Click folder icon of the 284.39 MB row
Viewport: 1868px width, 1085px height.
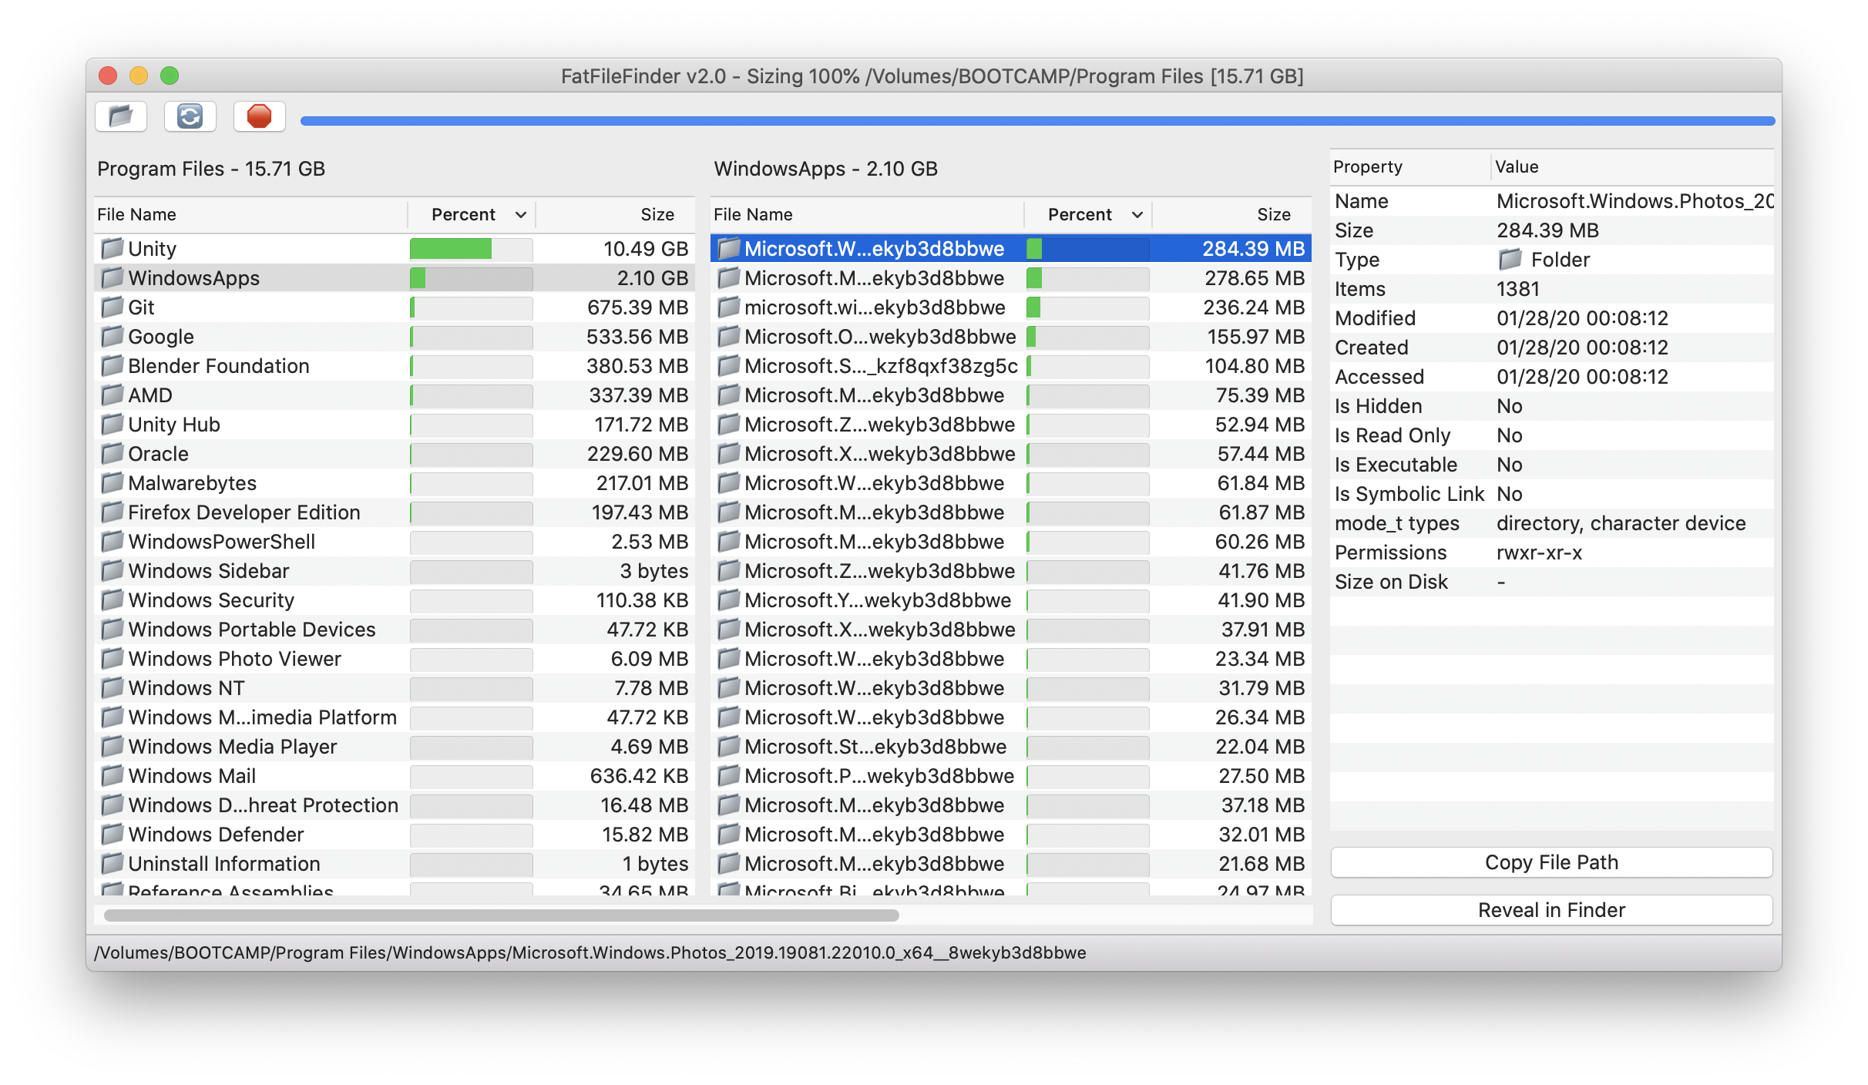coord(729,248)
